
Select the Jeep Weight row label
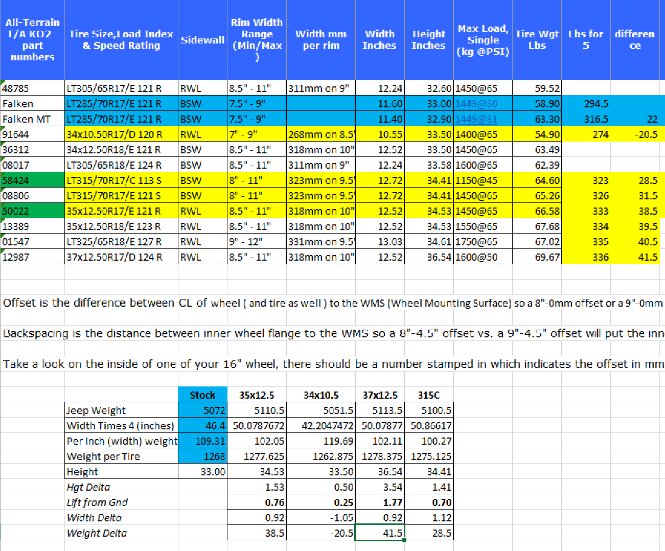tap(122, 410)
